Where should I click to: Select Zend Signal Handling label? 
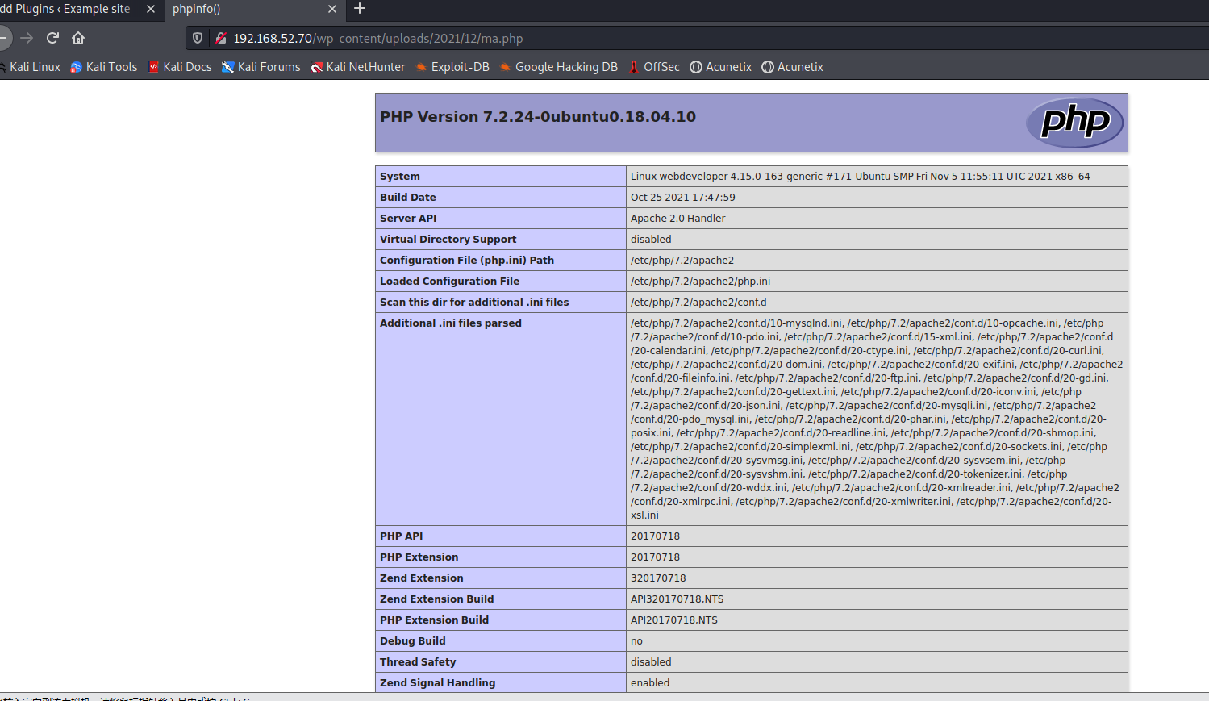(x=438, y=683)
